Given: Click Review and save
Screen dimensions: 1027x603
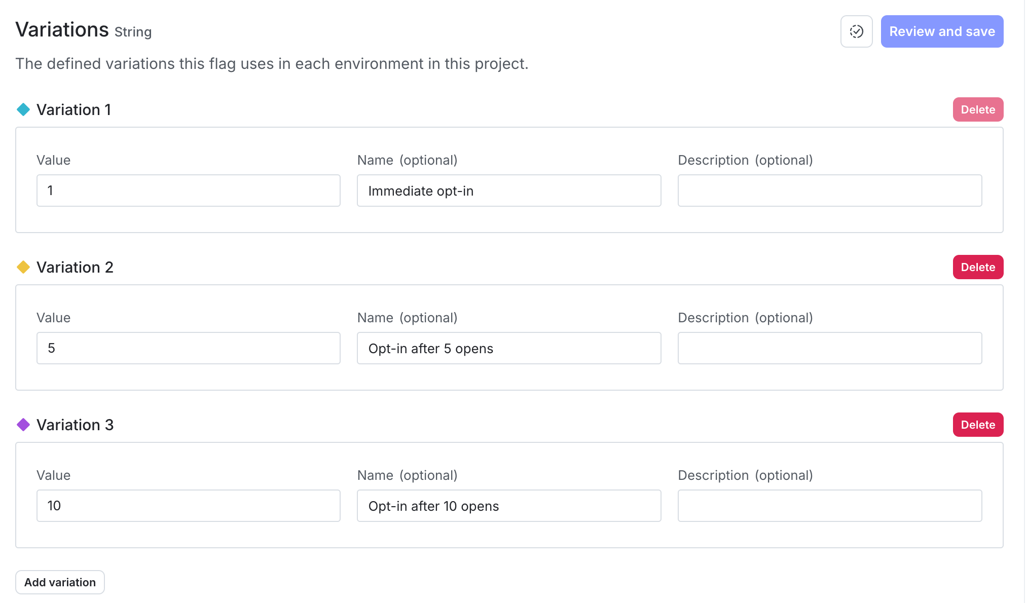Looking at the screenshot, I should tap(942, 31).
